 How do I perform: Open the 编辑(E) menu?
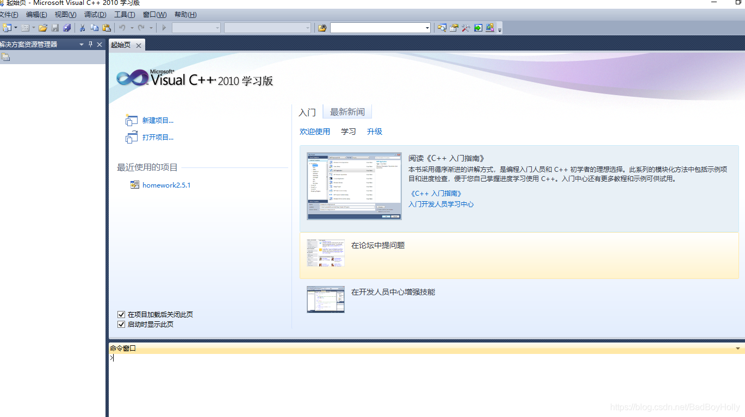pos(36,15)
